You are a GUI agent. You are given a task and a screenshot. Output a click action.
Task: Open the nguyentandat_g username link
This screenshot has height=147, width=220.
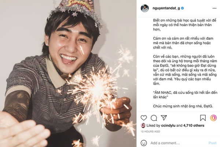pyautogui.click(x=166, y=8)
